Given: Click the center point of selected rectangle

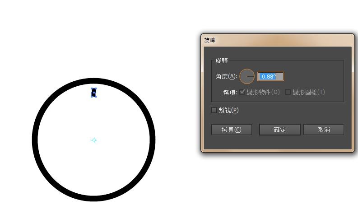Looking at the screenshot, I should pyautogui.click(x=93, y=93).
